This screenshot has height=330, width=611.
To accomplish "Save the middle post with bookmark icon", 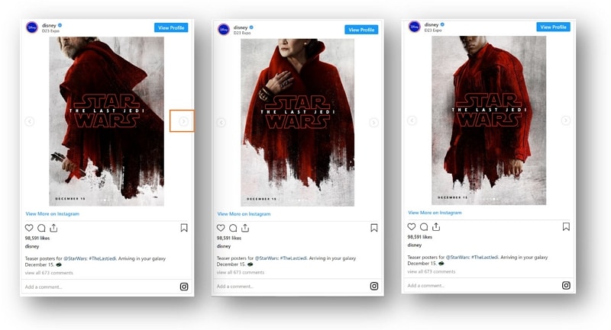I will (374, 228).
